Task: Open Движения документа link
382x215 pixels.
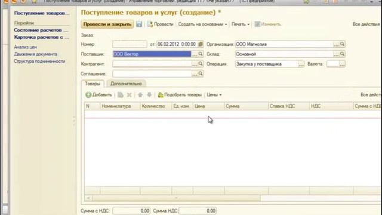Action: coord(36,54)
